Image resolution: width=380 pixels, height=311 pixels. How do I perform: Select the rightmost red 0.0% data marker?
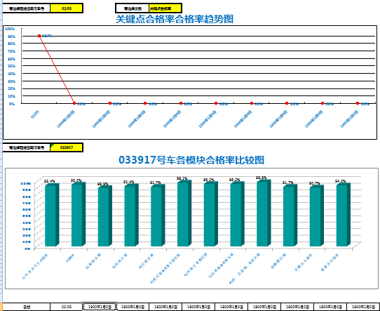pos(358,103)
